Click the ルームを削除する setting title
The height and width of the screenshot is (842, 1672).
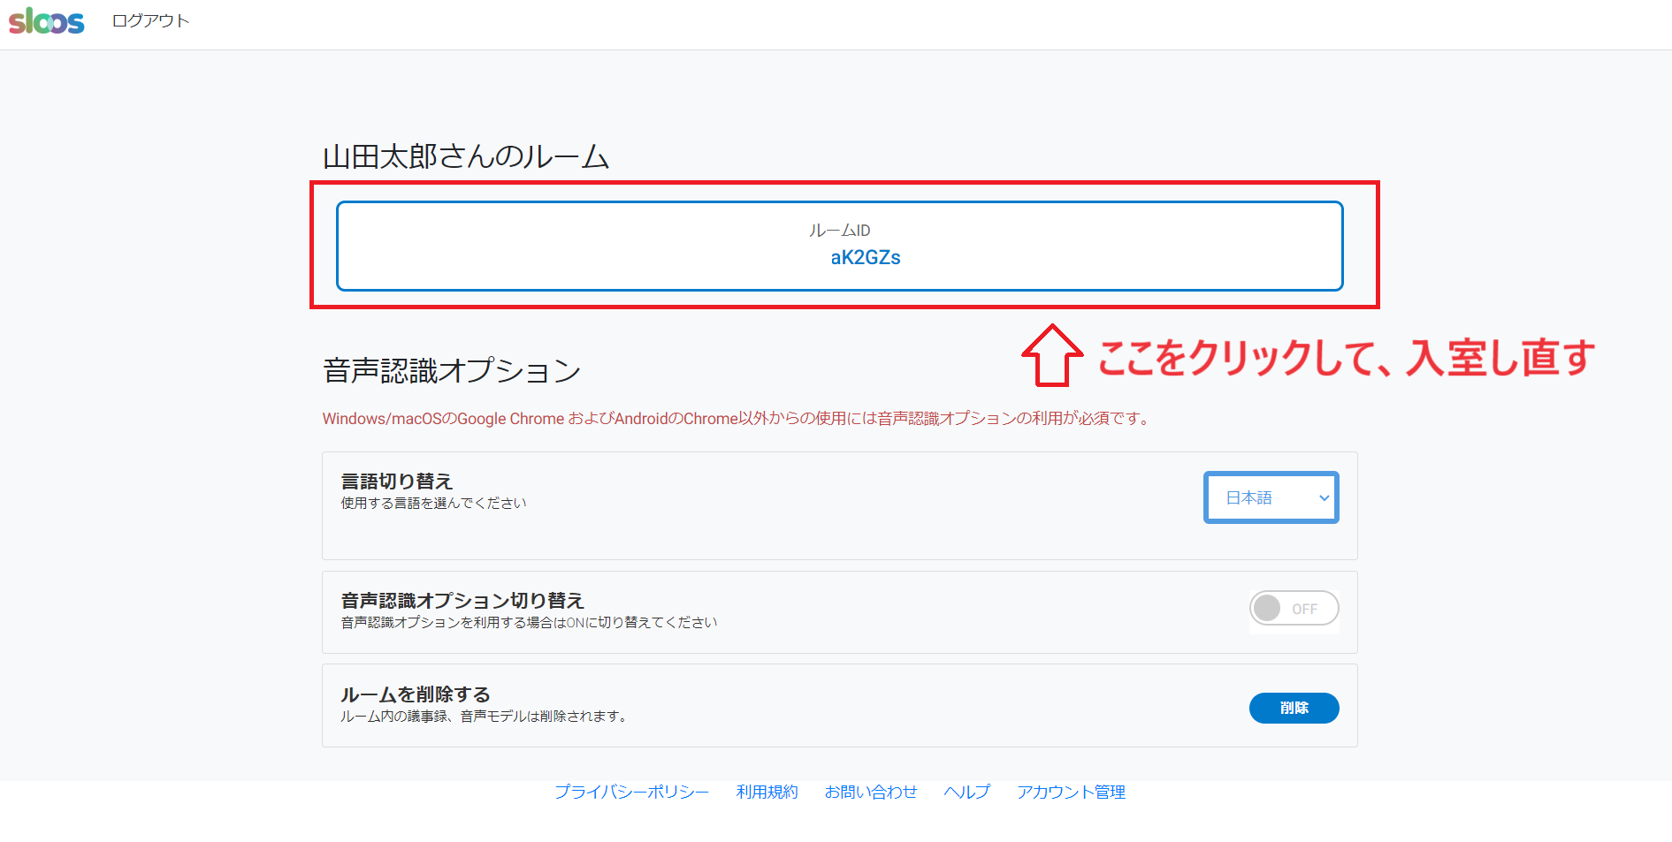pos(416,694)
